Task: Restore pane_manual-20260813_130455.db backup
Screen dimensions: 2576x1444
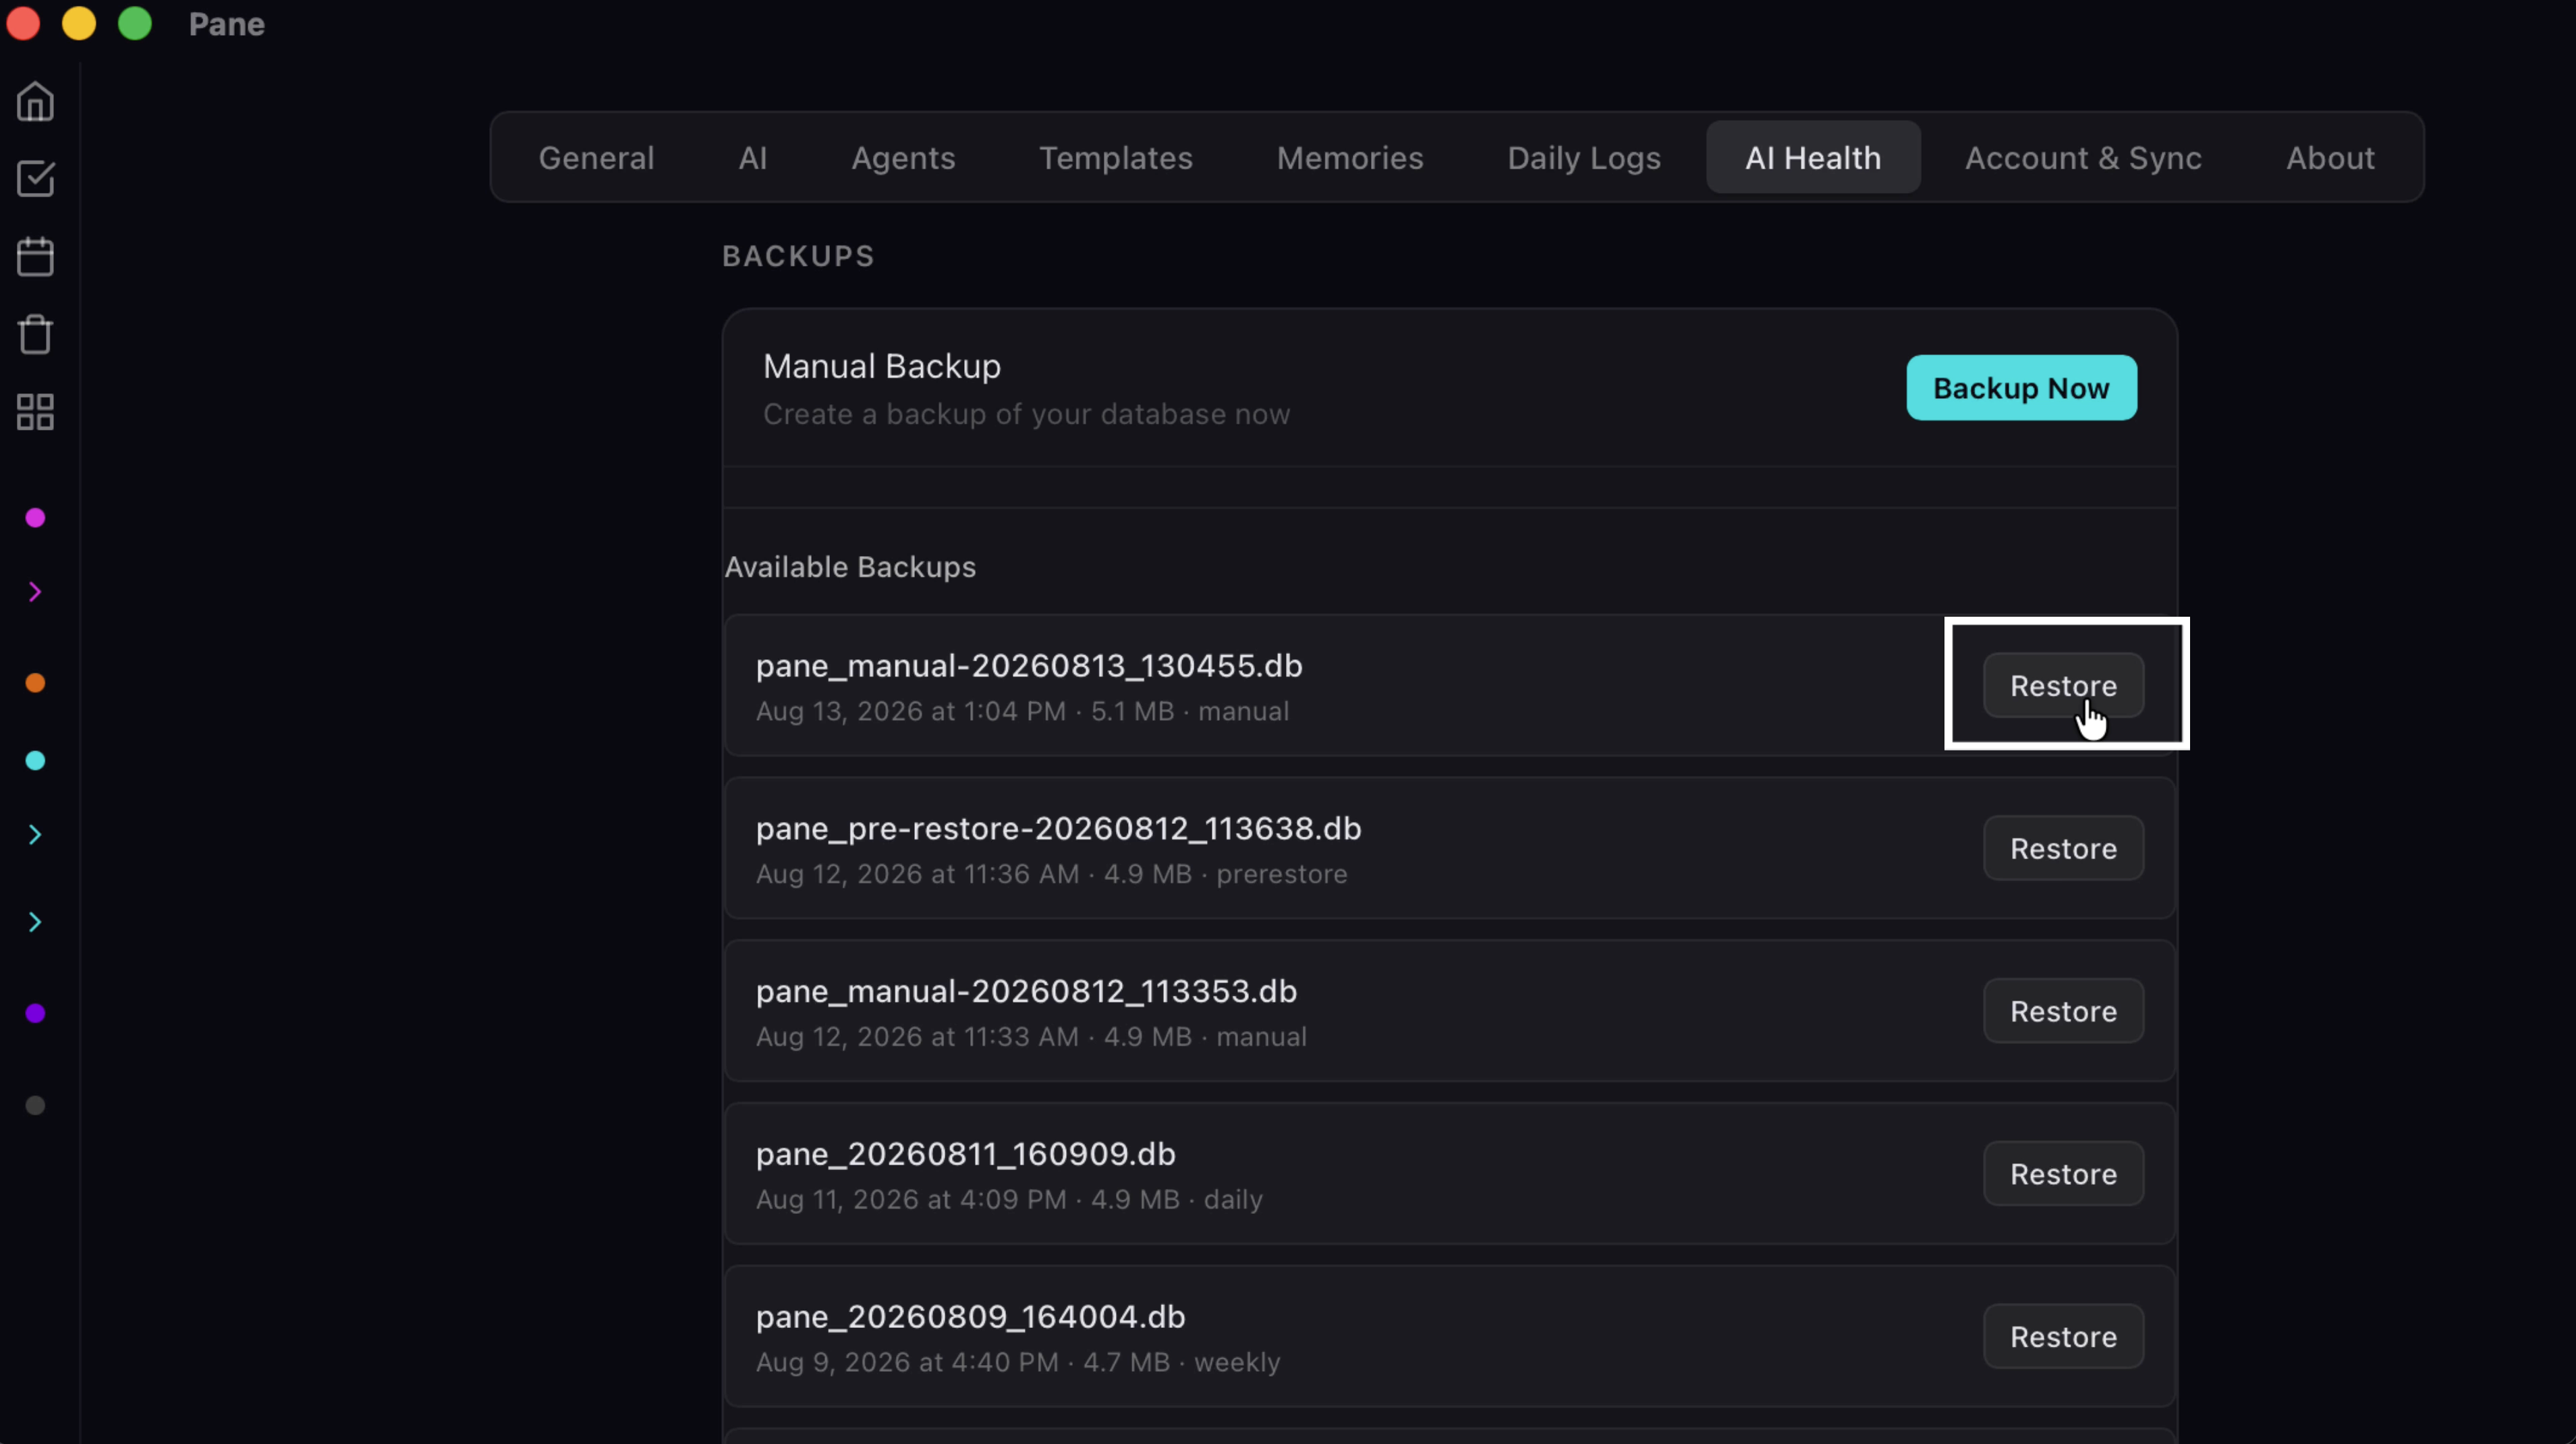Action: (2063, 686)
